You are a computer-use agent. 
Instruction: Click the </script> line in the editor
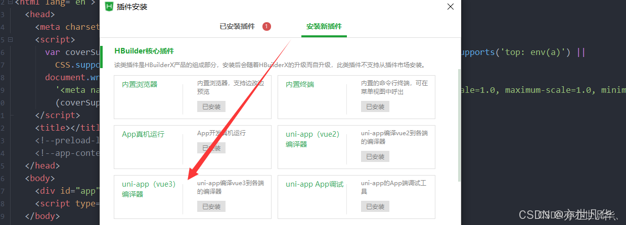57,115
